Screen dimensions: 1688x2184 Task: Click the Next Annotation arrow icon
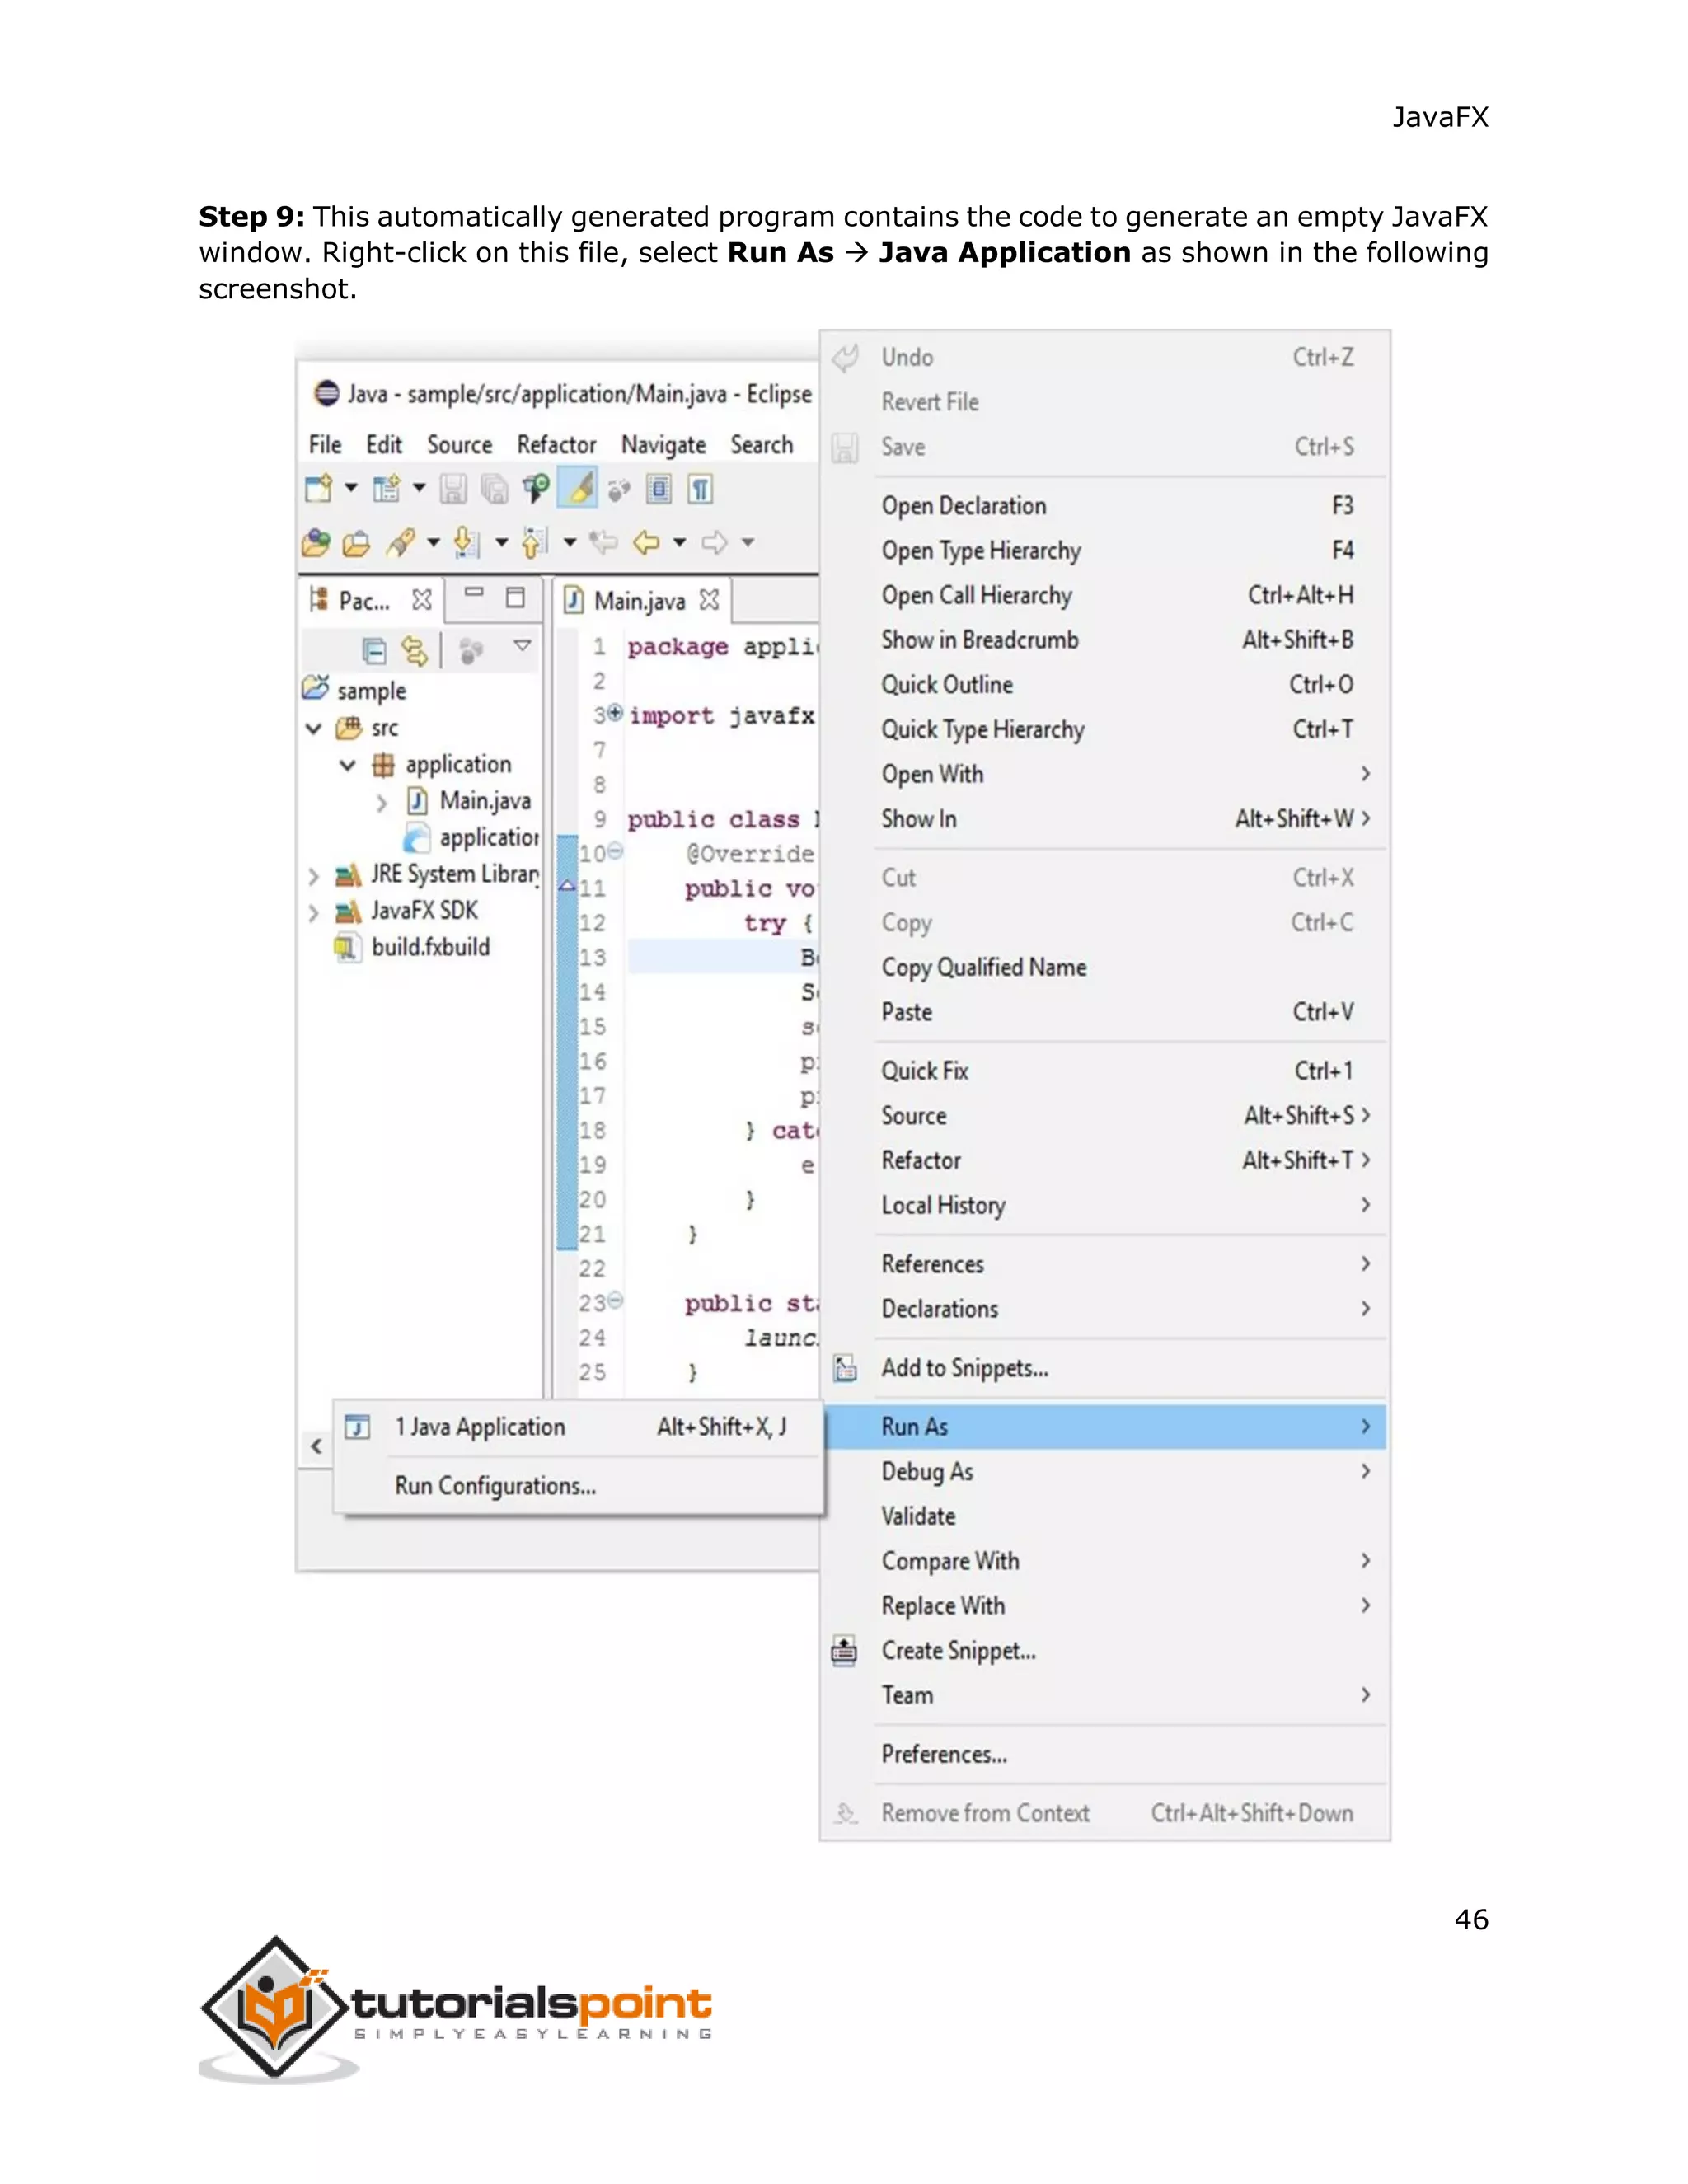466,542
